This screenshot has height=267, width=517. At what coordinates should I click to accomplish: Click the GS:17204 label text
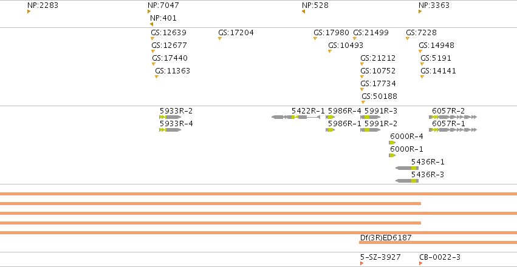[236, 33]
